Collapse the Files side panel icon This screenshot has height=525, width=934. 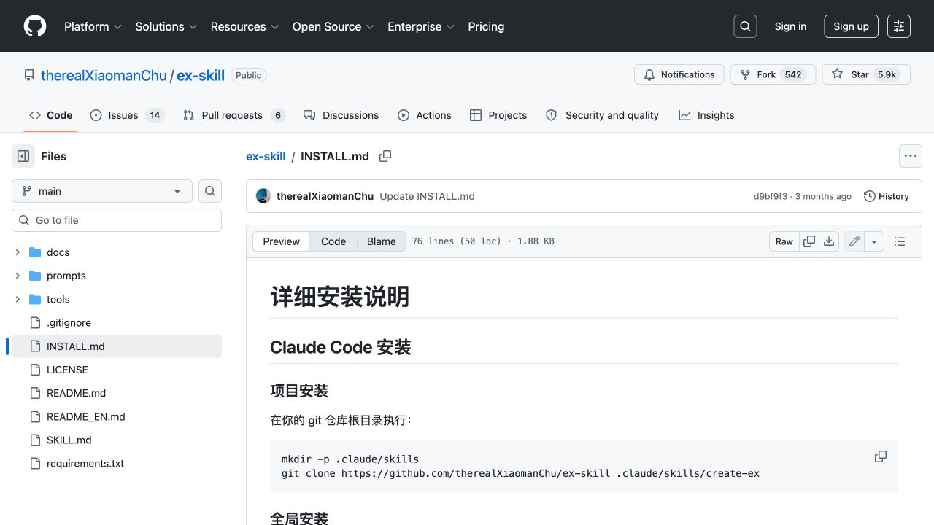tap(23, 156)
